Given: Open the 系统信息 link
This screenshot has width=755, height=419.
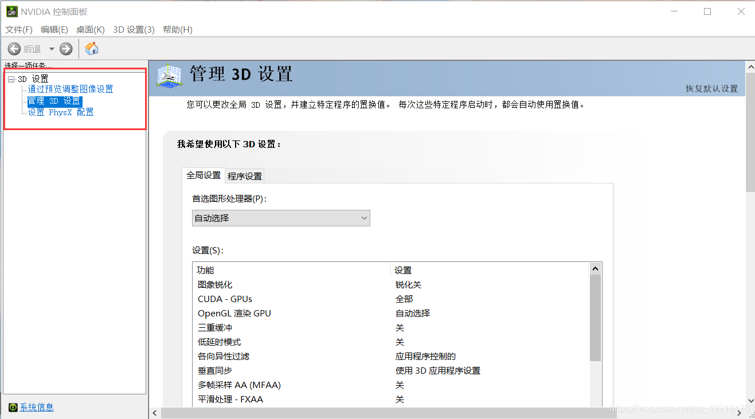Looking at the screenshot, I should pyautogui.click(x=37, y=408).
